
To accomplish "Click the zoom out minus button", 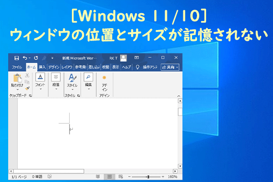I will [129, 177].
